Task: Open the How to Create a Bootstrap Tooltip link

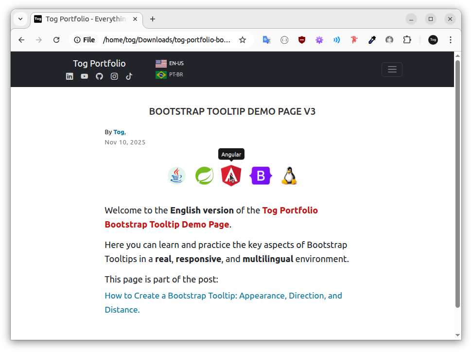Action: [x=223, y=302]
